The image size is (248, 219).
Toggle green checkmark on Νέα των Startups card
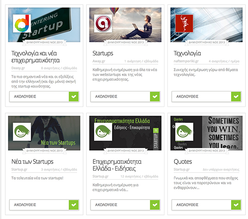point(74,205)
